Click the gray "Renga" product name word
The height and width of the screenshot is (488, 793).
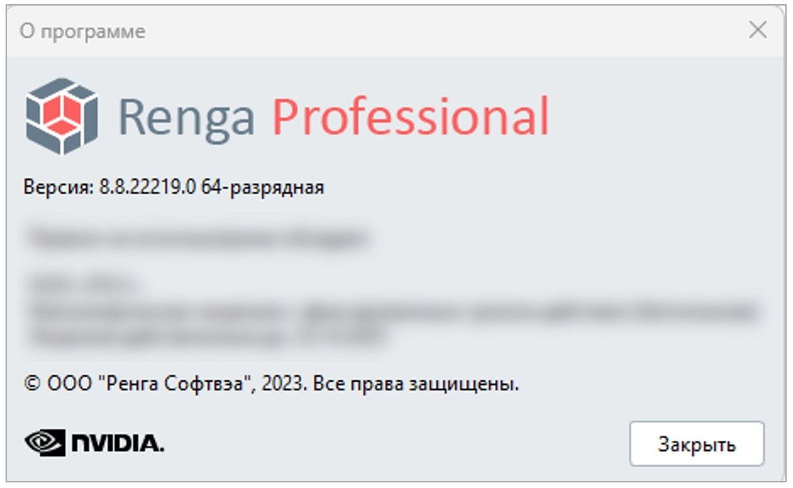tap(186, 117)
